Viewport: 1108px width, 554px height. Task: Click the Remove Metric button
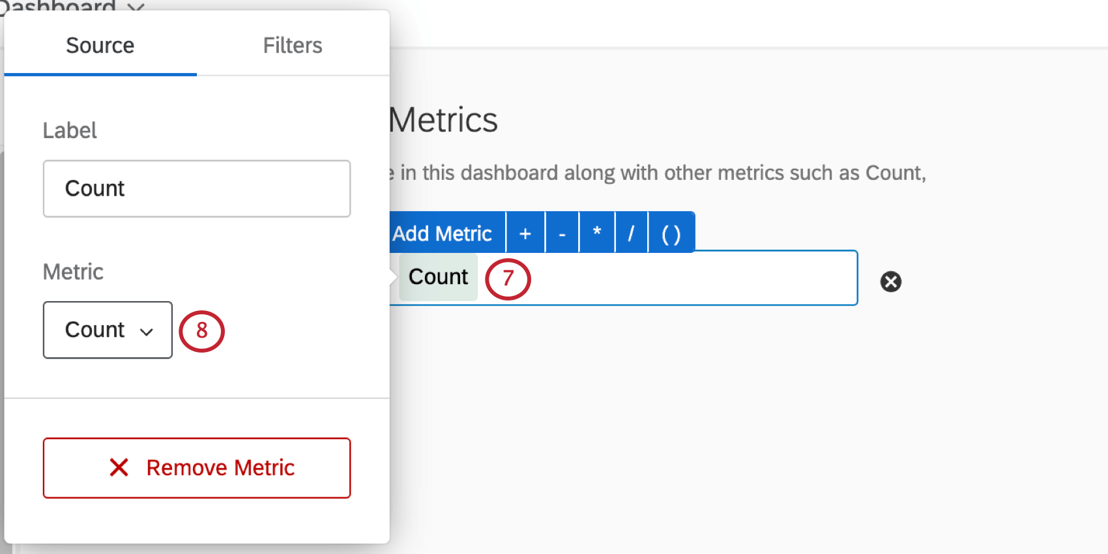[197, 468]
